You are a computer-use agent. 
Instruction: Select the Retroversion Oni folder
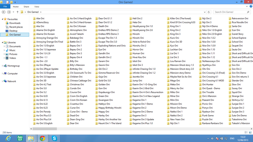click(x=238, y=19)
